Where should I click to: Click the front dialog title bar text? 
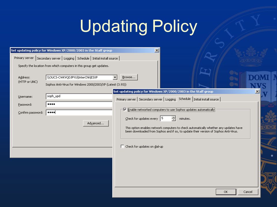tap(163, 91)
